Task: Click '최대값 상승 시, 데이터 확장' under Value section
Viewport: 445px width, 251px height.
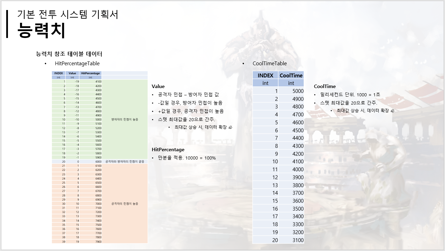Action: point(203,127)
